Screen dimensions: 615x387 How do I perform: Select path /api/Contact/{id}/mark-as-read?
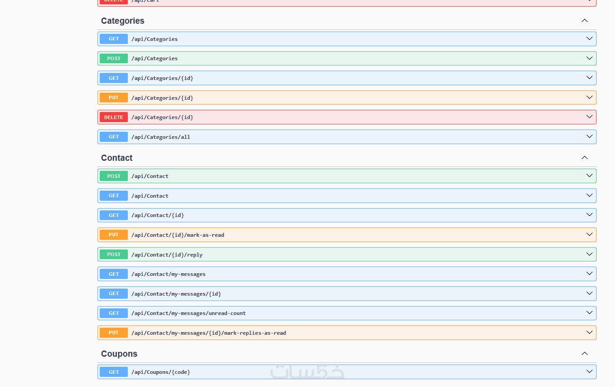(178, 235)
